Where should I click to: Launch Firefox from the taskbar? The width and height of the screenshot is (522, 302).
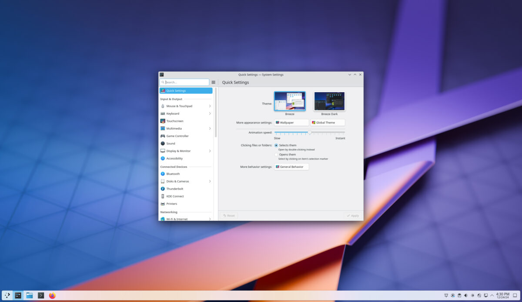[52, 295]
